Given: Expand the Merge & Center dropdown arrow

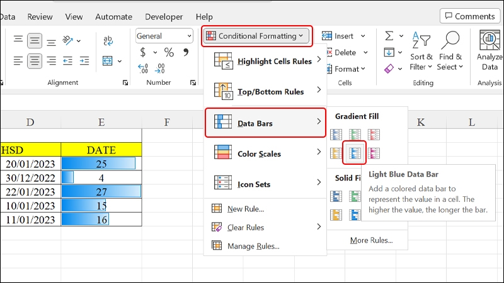Looking at the screenshot, I should coord(120,61).
